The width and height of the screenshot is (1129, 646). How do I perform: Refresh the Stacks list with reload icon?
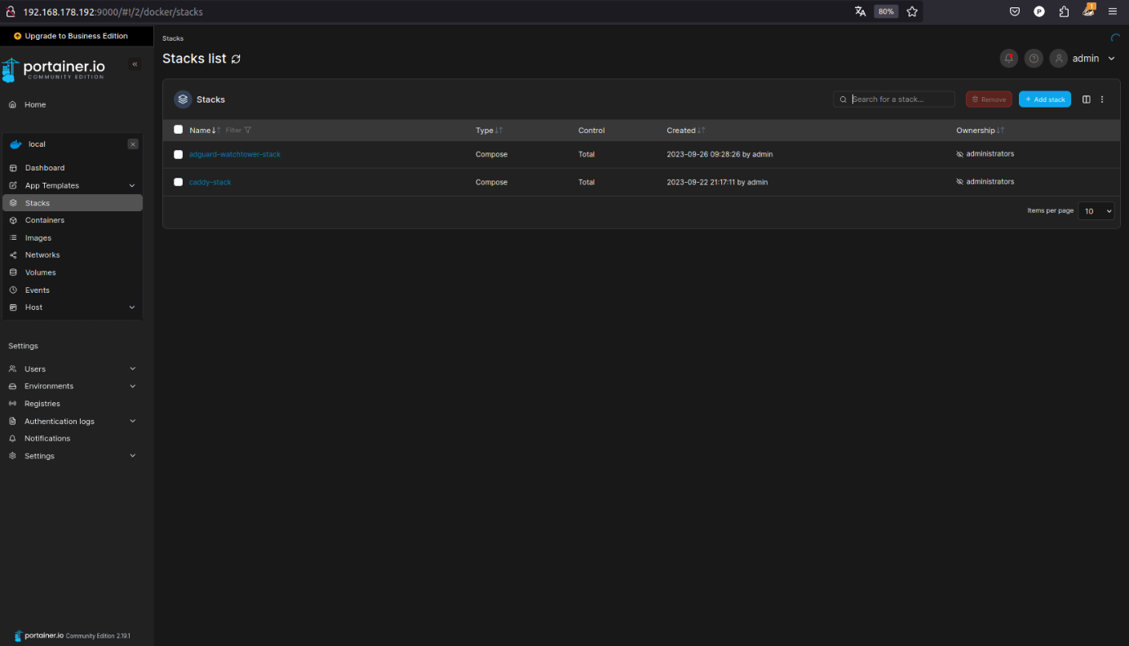coord(237,59)
